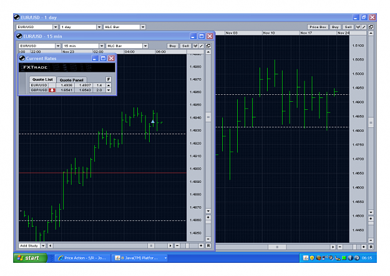390x276 pixels.
Task: Click horizontal zoom out minus in 15 min chart
Action: (177, 245)
